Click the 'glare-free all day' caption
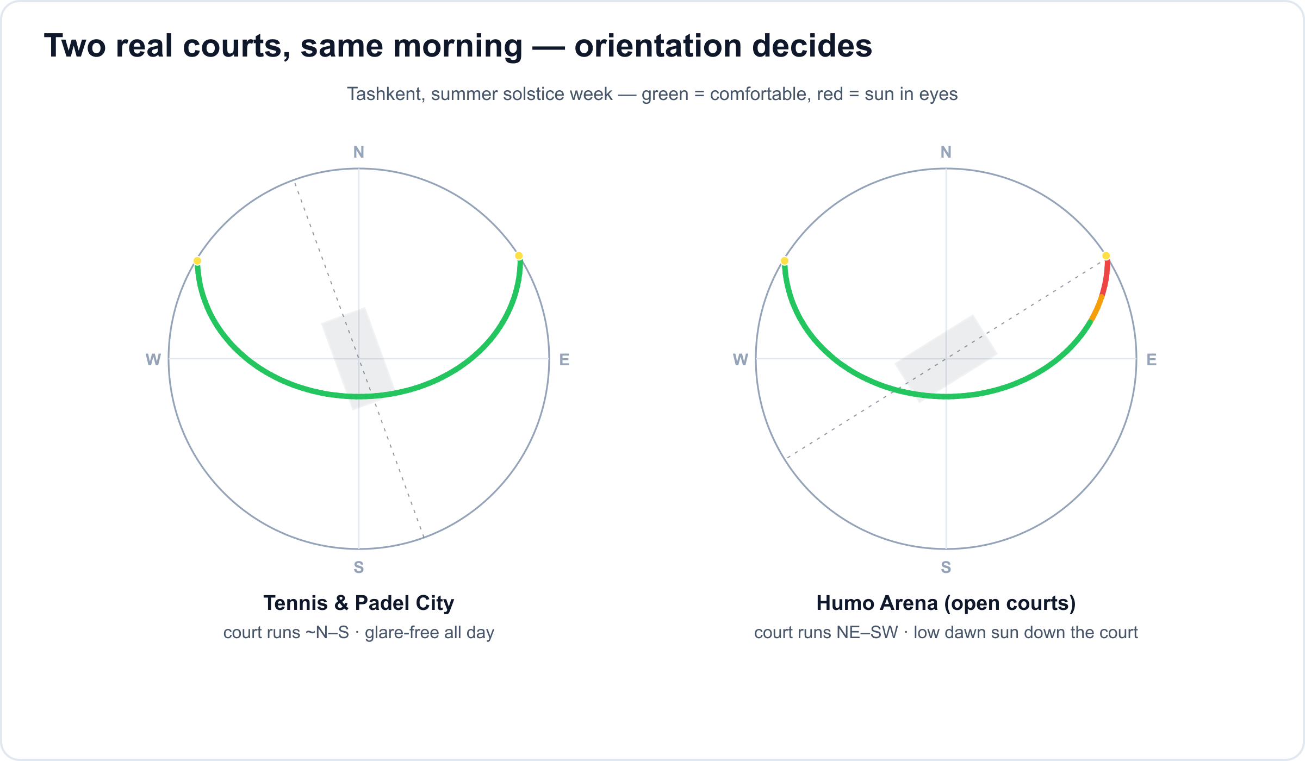Viewport: 1305px width, 761px height. [430, 633]
